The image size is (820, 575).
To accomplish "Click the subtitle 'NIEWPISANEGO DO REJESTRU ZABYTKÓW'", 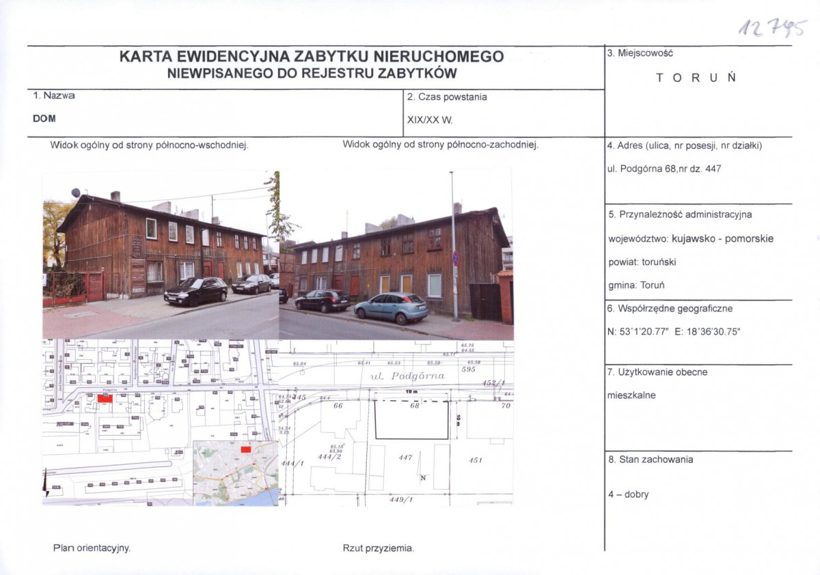I will pyautogui.click(x=312, y=74).
